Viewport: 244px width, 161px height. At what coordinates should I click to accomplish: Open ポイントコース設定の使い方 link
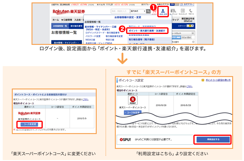tap(218, 80)
